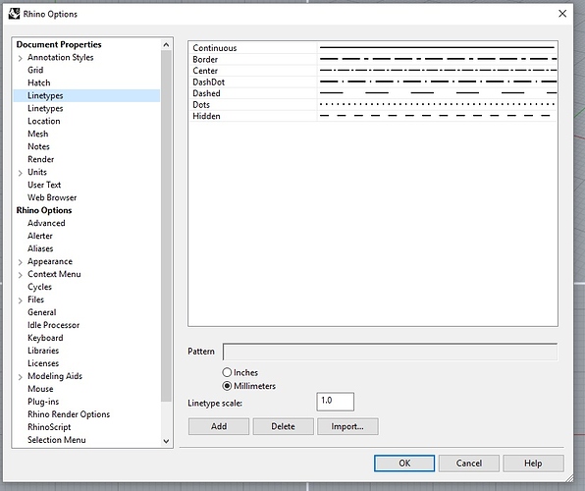Click the Document Properties heading
Viewport: 585px width, 491px height.
point(59,44)
